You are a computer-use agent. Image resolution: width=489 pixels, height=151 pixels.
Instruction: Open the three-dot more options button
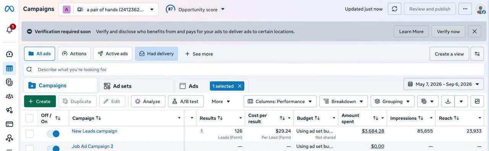tap(465, 9)
